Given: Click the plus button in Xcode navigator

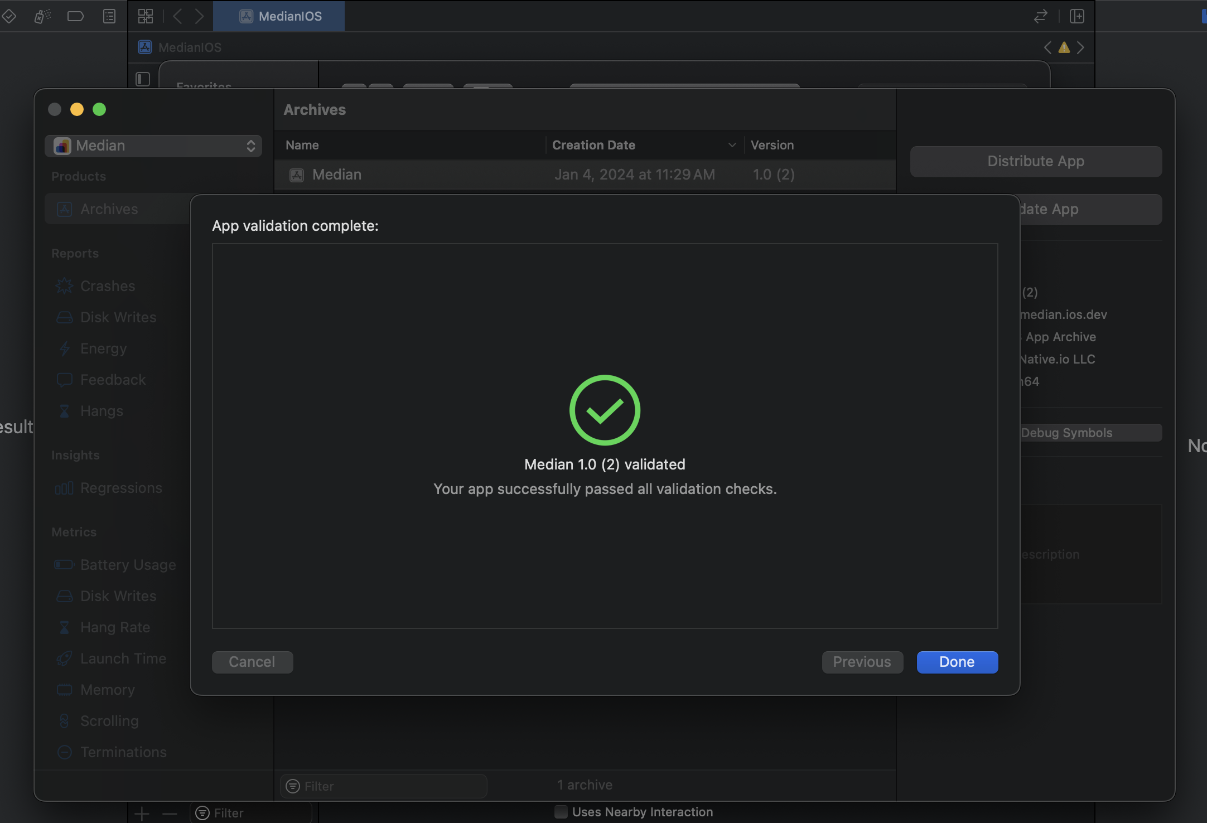Looking at the screenshot, I should [142, 814].
